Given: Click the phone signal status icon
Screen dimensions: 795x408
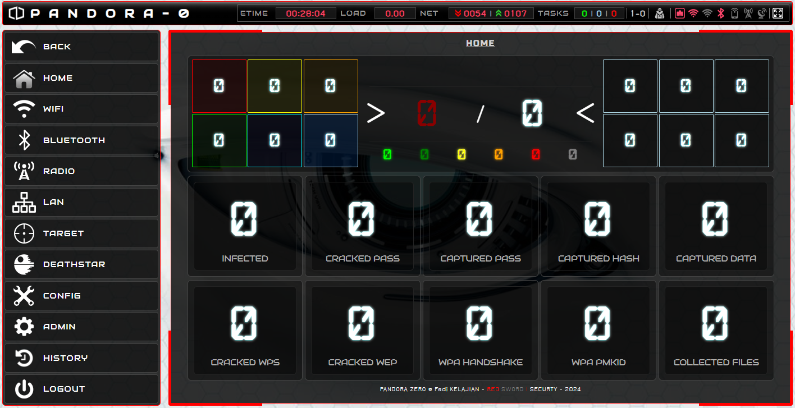Looking at the screenshot, I should point(734,13).
